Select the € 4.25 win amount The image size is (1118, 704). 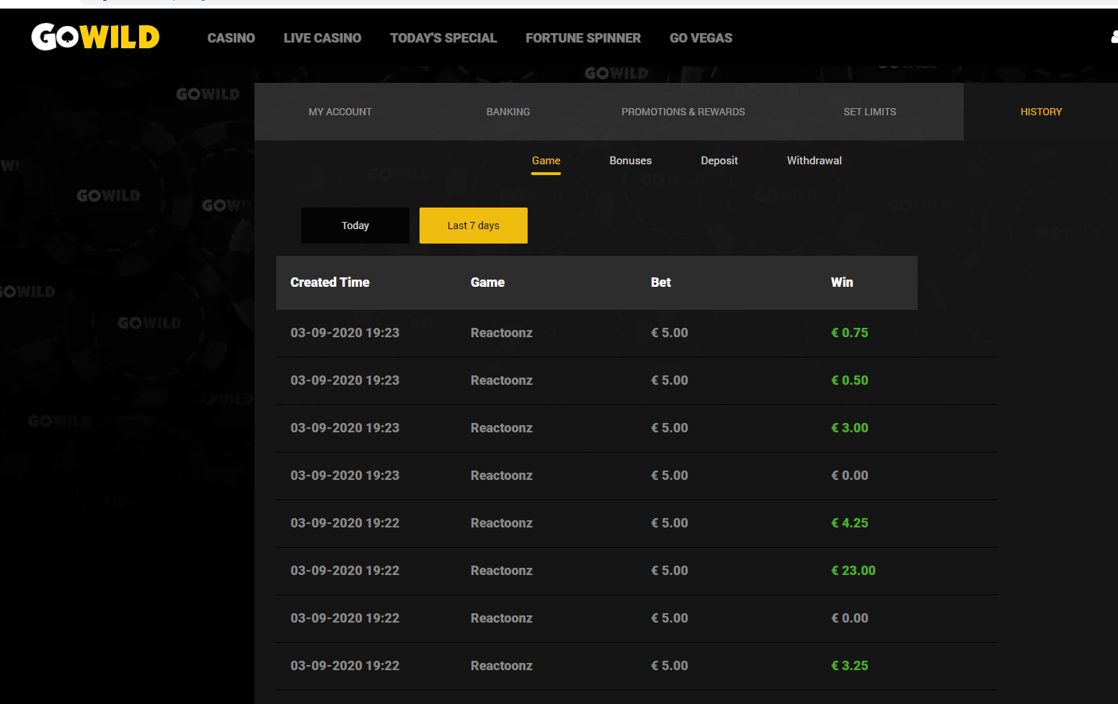(850, 523)
